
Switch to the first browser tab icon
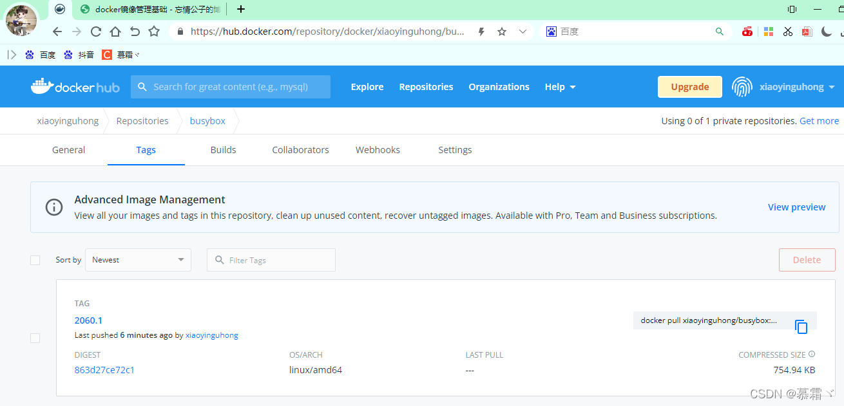(60, 9)
